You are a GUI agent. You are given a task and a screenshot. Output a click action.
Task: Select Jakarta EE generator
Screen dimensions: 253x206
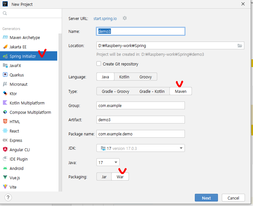tap(29, 47)
